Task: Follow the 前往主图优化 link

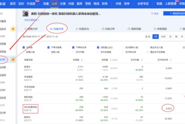Action: 32,20
